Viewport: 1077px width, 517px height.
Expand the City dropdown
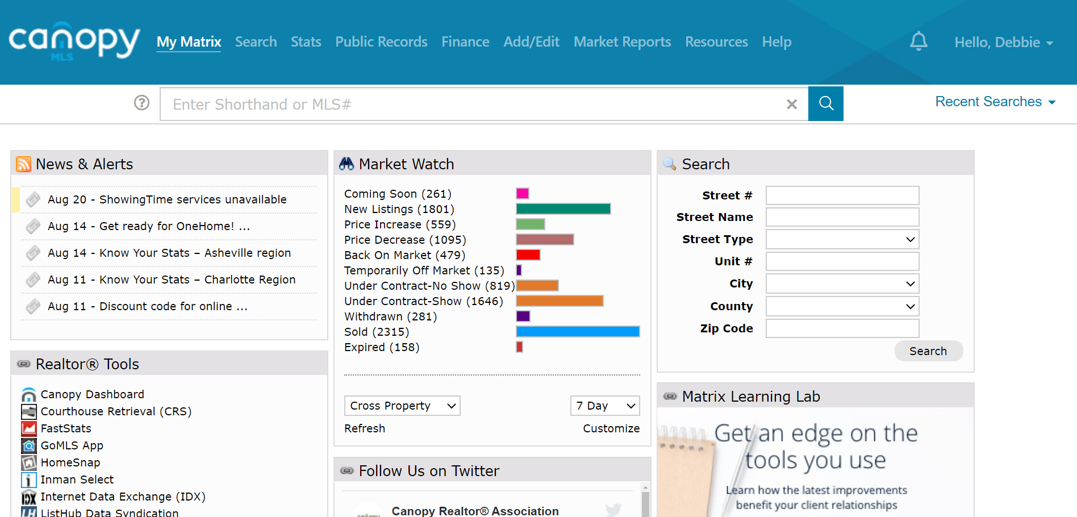pyautogui.click(x=842, y=283)
